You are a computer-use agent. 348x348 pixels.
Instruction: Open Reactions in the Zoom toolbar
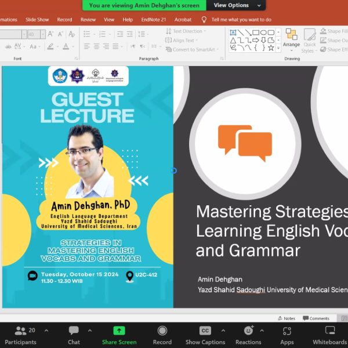[248, 335]
